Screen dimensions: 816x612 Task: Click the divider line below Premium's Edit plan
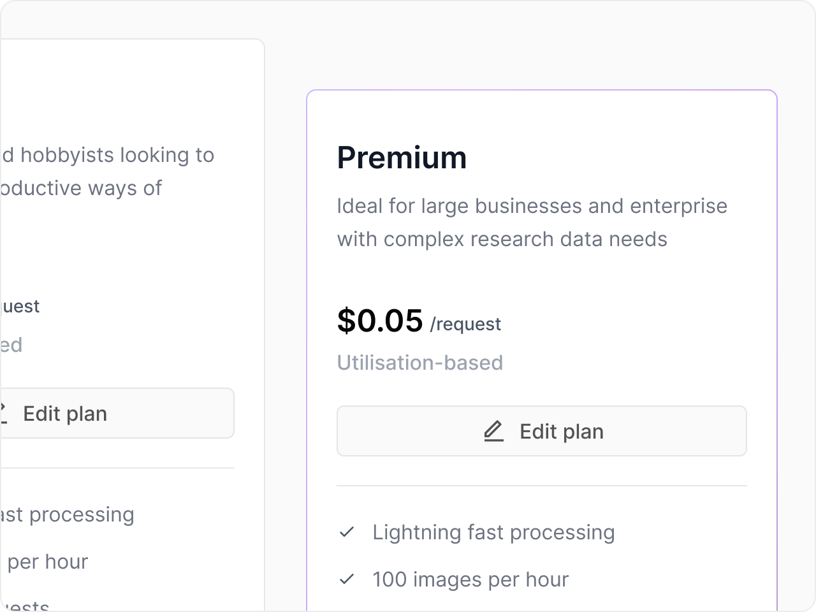click(x=541, y=486)
